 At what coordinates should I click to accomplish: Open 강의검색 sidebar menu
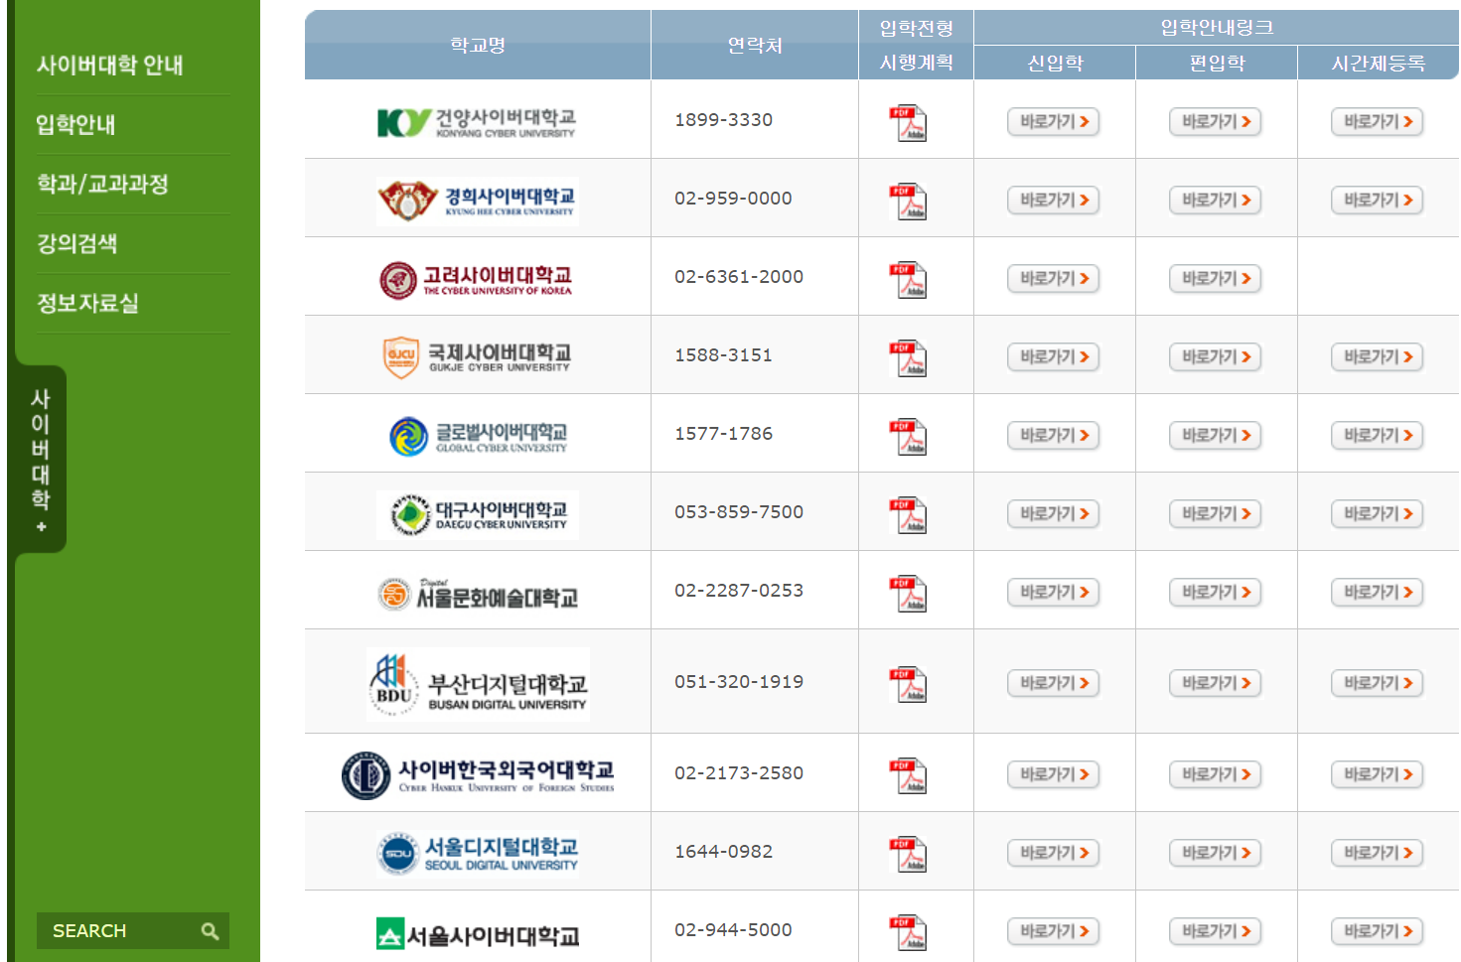(77, 244)
